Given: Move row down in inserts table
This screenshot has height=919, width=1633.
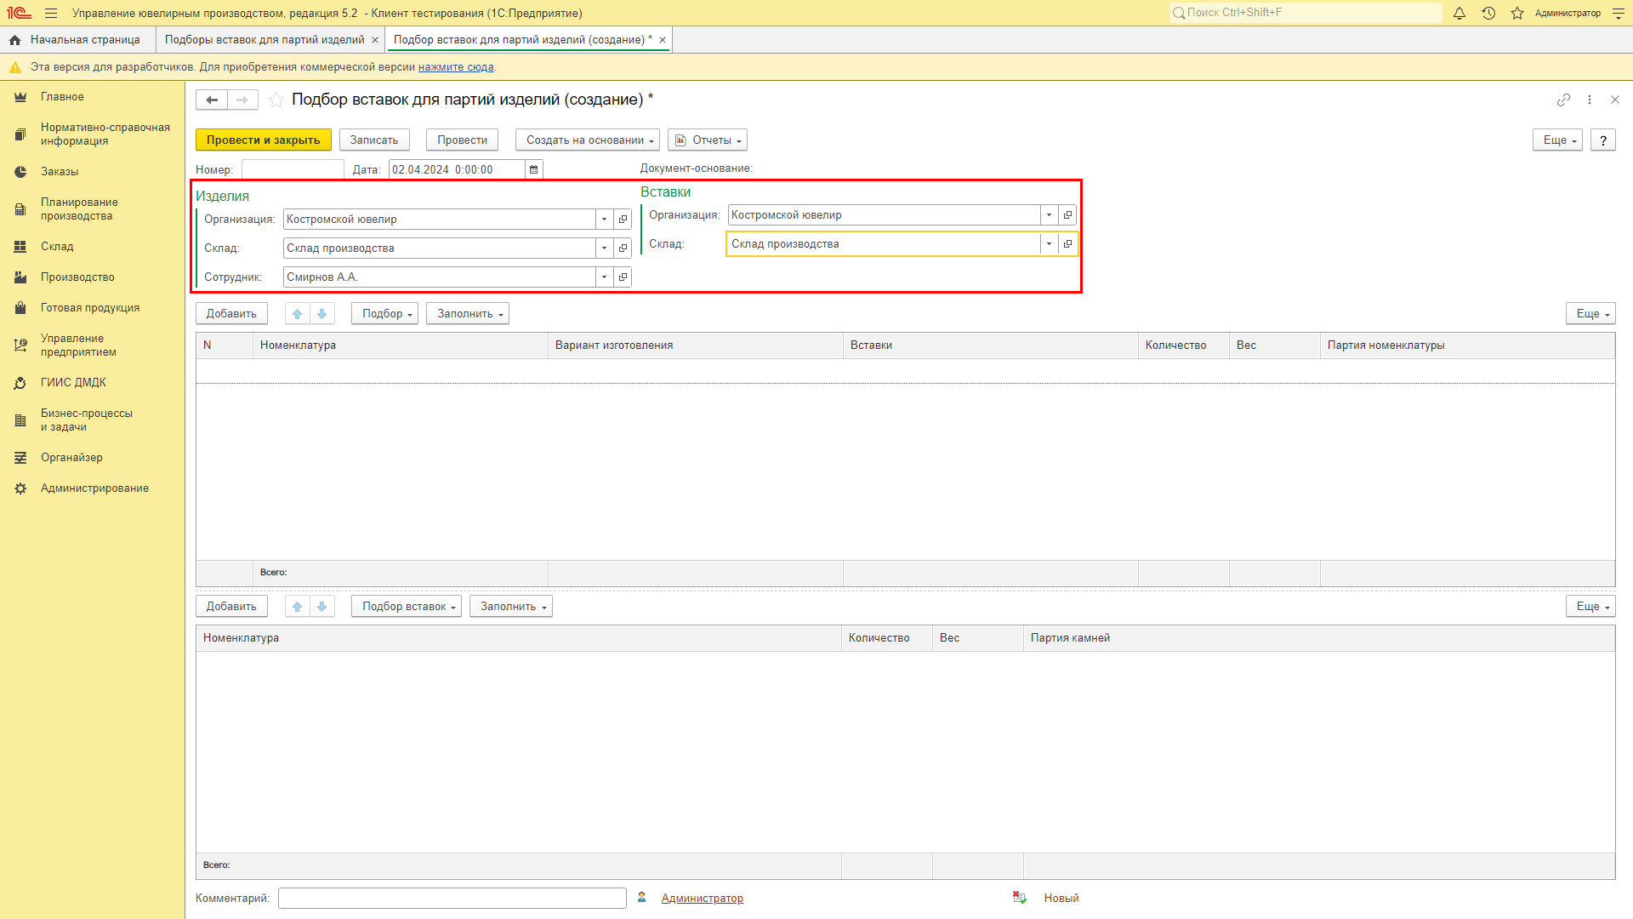Looking at the screenshot, I should (x=322, y=607).
